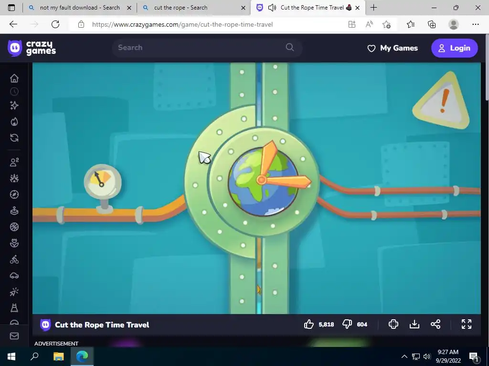
Task: Open Action games explosion icon
Action: coord(14,178)
